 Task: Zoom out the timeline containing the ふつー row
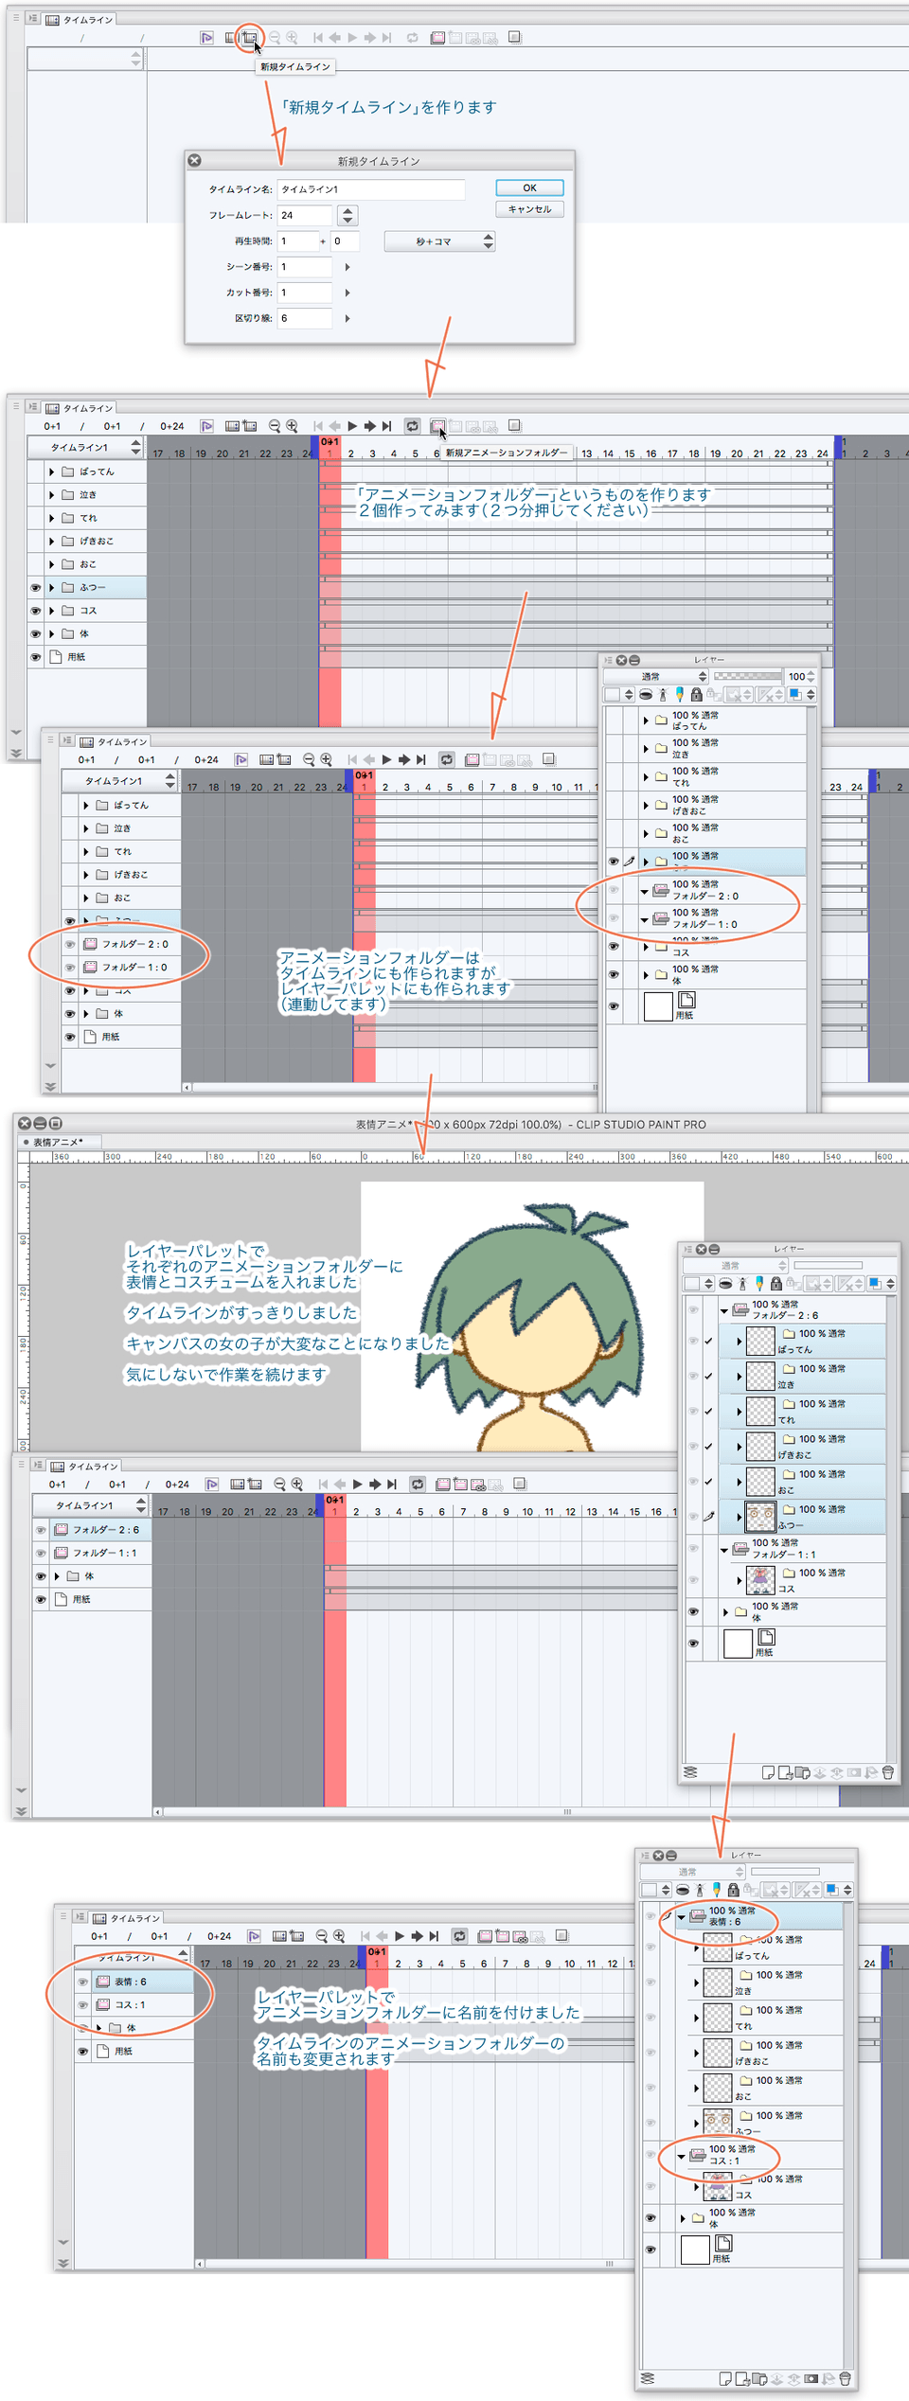pos(275,426)
